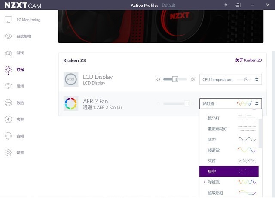Screen dimensions: 275x198
Task: Choose the 交替 alternating effect
Action: tap(229, 161)
